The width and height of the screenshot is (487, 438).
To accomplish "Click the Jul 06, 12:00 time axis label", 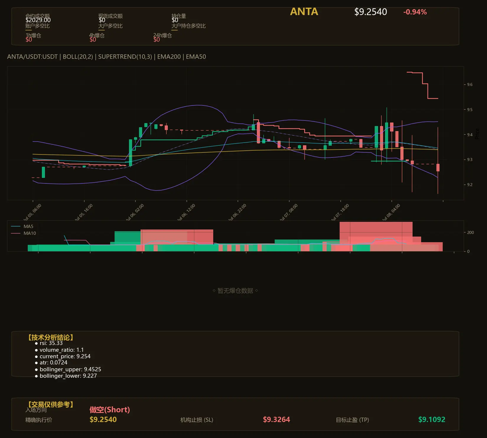I will [186, 212].
